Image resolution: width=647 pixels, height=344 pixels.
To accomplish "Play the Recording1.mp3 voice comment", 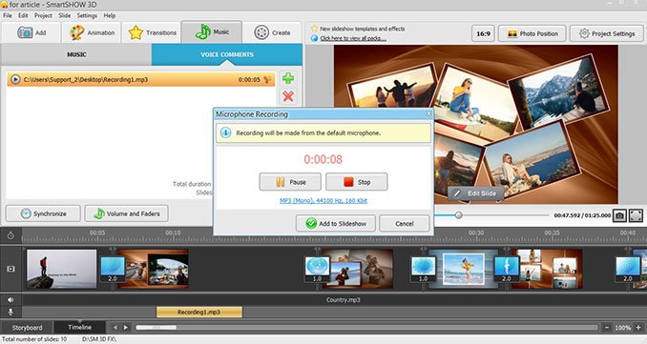I will (15, 79).
